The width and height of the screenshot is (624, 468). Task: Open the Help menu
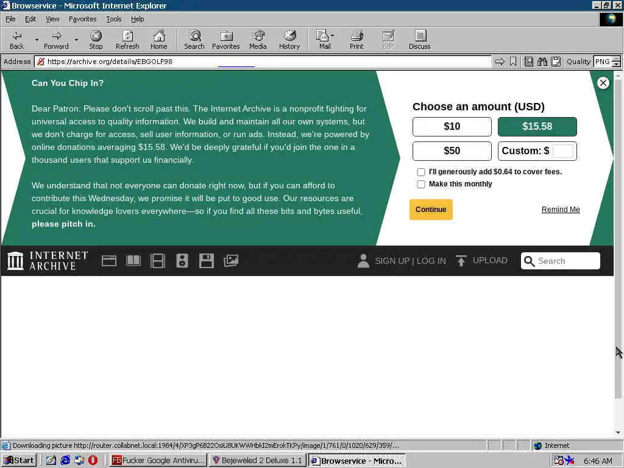click(137, 19)
